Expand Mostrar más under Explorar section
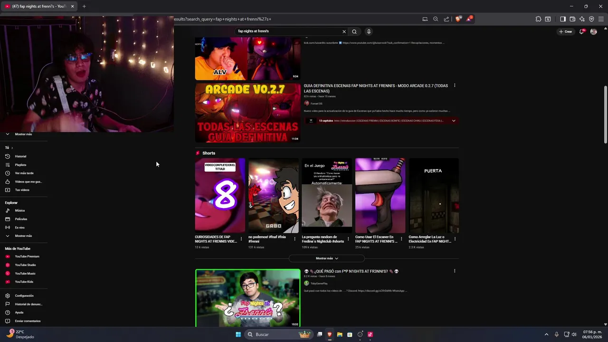 (24, 236)
